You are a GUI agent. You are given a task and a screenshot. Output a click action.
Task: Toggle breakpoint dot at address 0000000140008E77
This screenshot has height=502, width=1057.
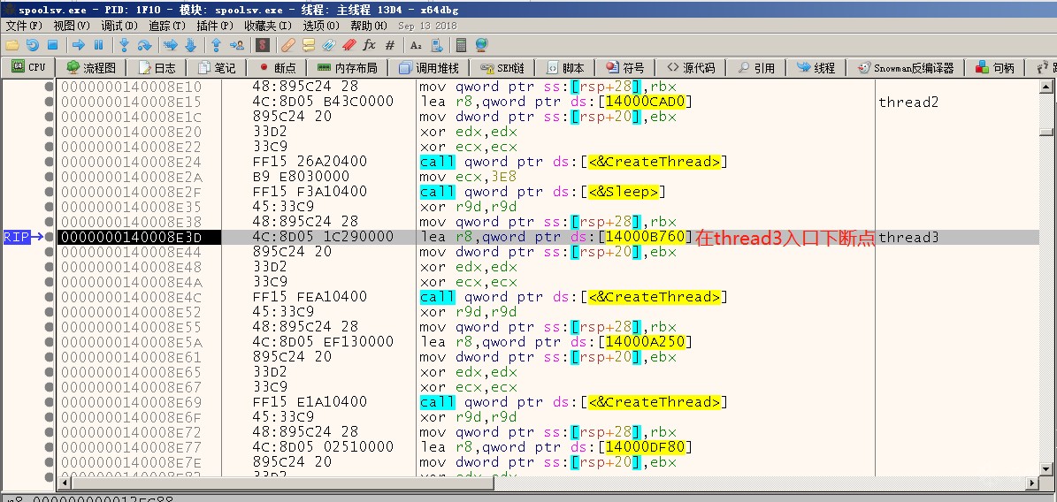coord(50,447)
